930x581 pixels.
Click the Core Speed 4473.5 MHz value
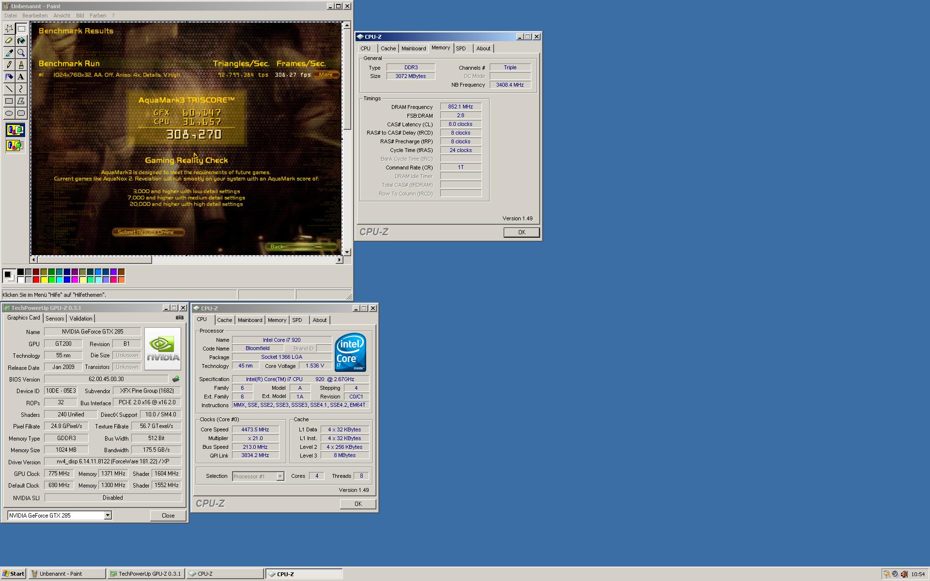tap(255, 429)
